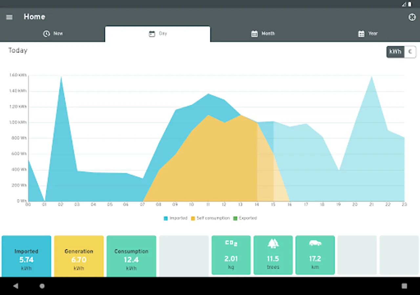Viewport: 420px width, 295px height.
Task: Open the Month tab
Action: click(x=262, y=34)
